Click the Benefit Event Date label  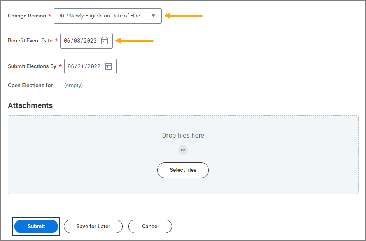point(30,41)
